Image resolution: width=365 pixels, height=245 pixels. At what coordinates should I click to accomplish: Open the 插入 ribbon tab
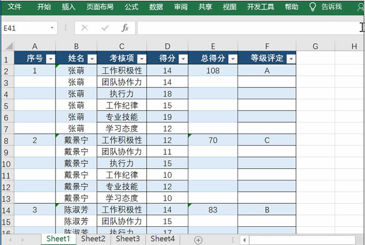coord(68,7)
